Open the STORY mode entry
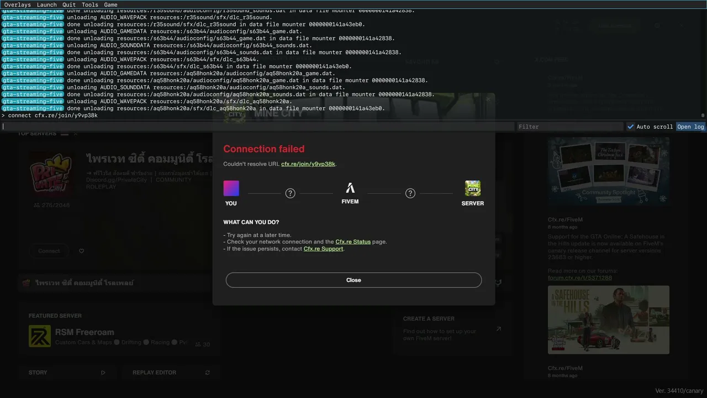The image size is (707, 398). click(x=67, y=373)
